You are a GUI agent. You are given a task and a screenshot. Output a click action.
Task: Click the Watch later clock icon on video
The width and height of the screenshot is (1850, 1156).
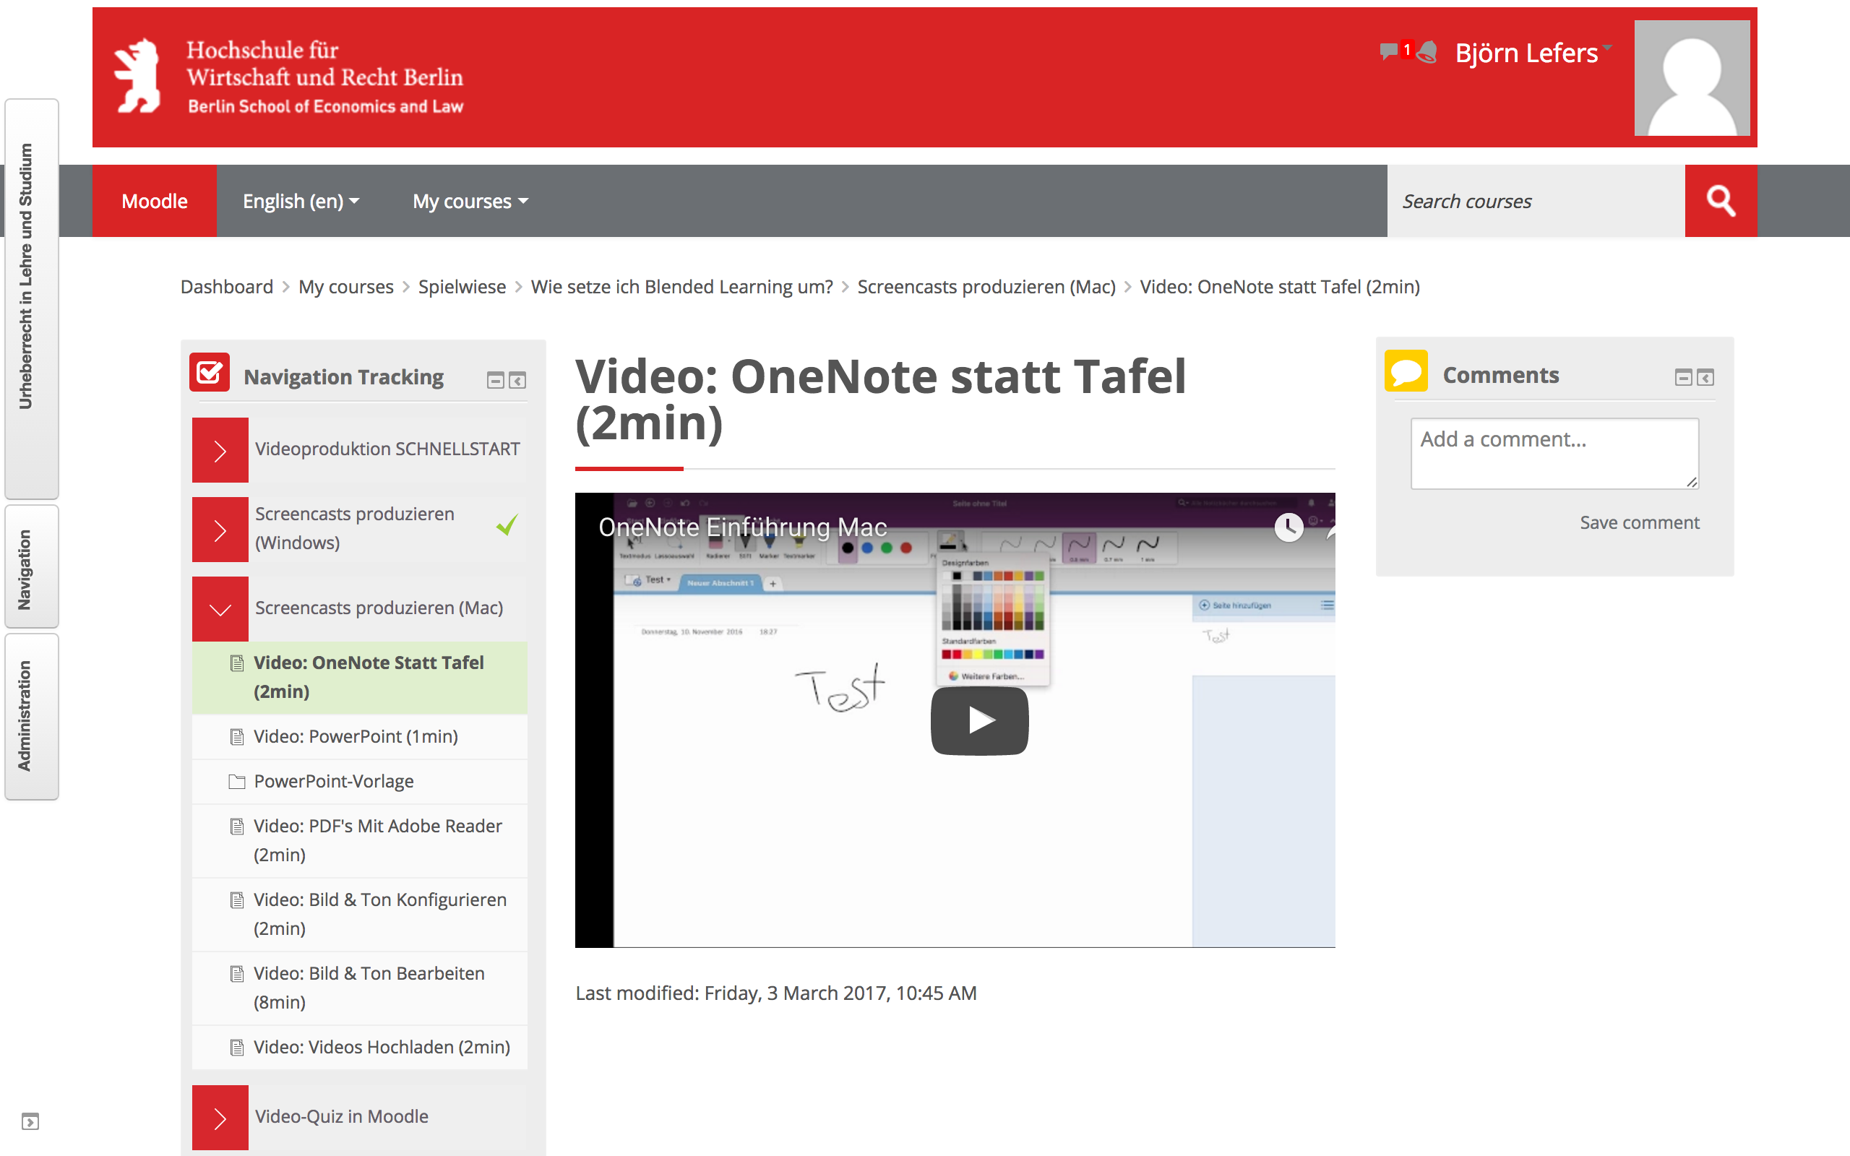pos(1289,527)
